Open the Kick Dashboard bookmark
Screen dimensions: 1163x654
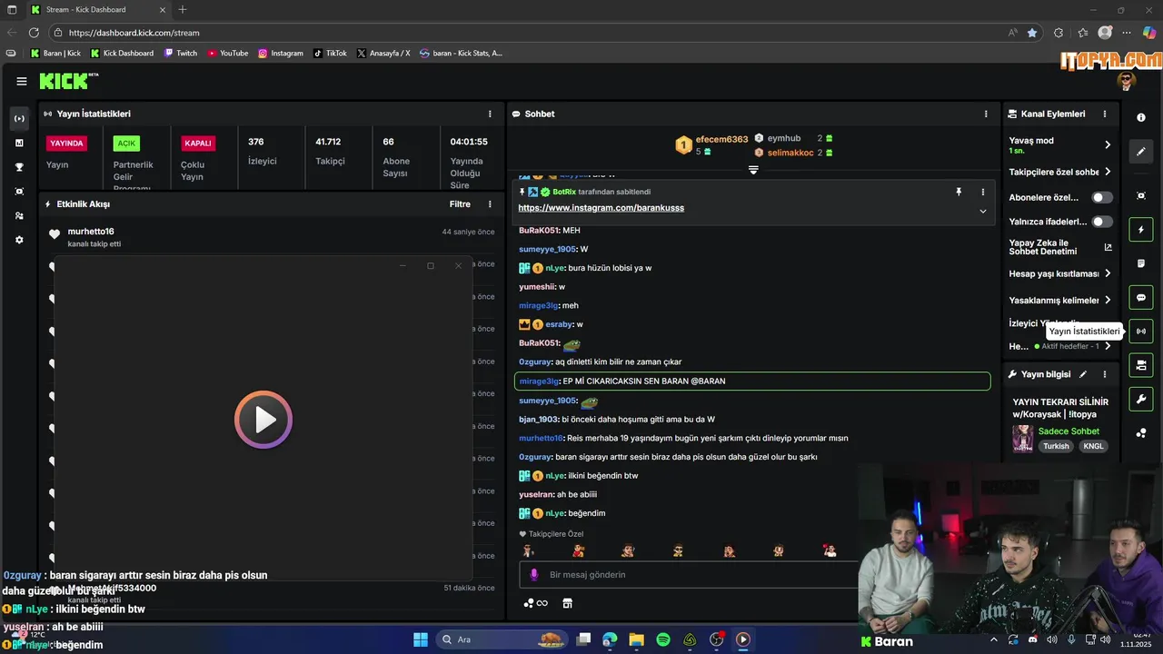[x=122, y=53]
